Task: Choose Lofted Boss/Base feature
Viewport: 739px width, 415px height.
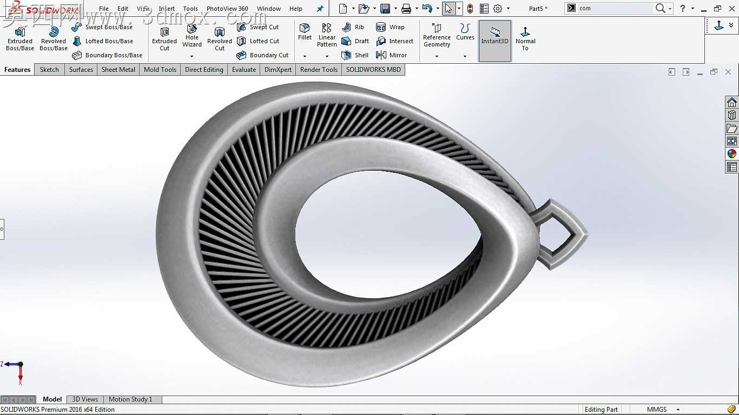Action: click(102, 41)
